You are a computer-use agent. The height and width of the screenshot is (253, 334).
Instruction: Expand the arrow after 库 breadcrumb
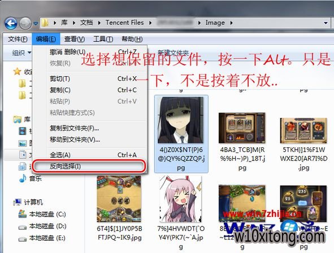click(73, 23)
